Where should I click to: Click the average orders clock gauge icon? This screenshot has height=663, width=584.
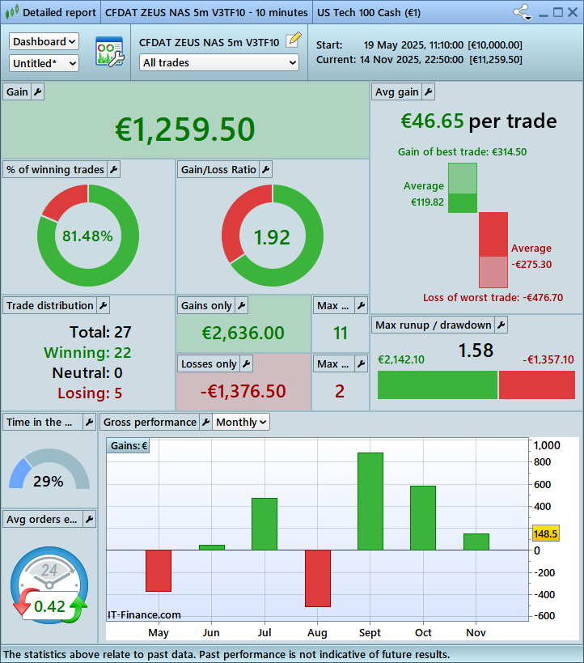[49, 585]
